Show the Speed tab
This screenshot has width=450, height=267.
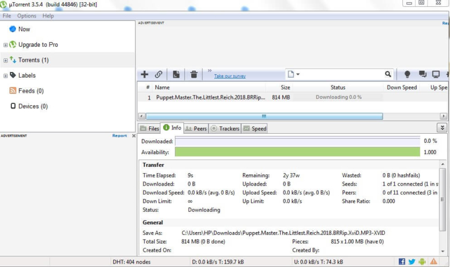(x=255, y=129)
